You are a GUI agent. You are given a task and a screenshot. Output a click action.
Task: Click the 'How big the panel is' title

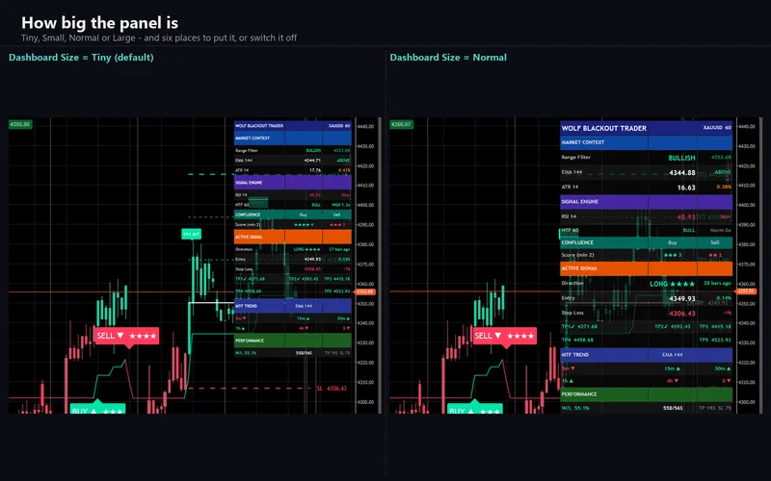100,22
